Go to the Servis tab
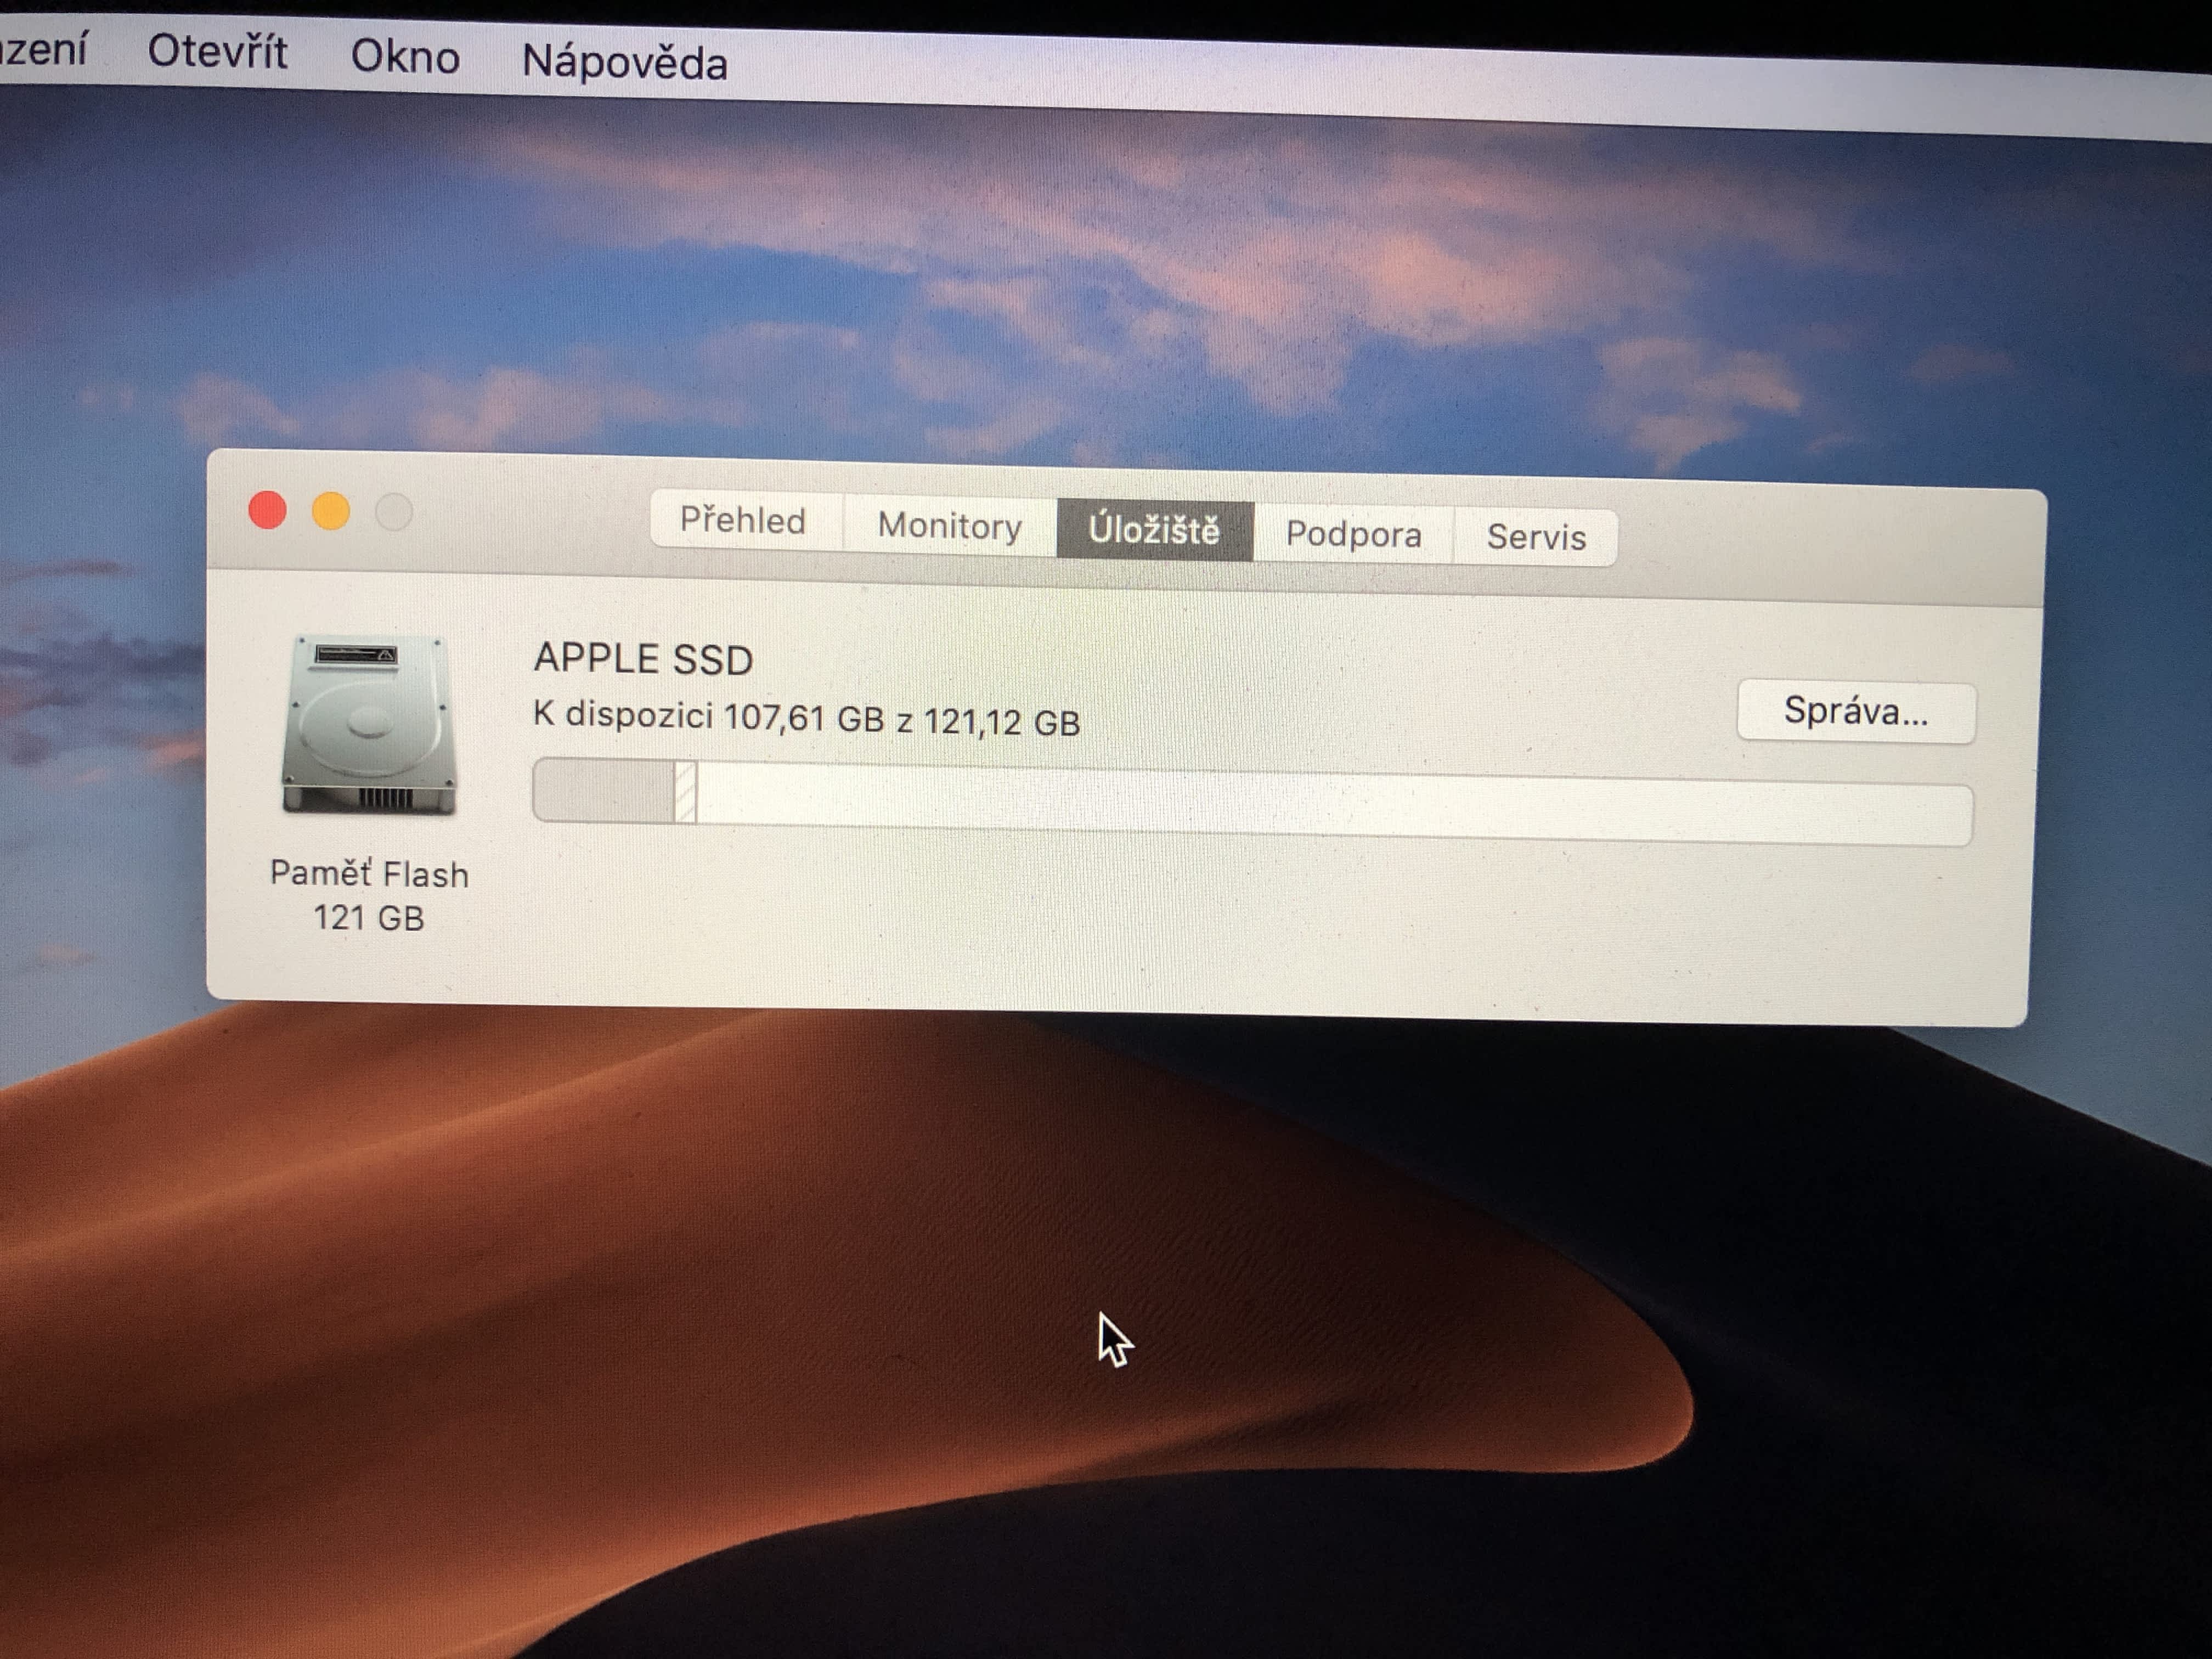The image size is (2212, 1659). tap(1536, 538)
